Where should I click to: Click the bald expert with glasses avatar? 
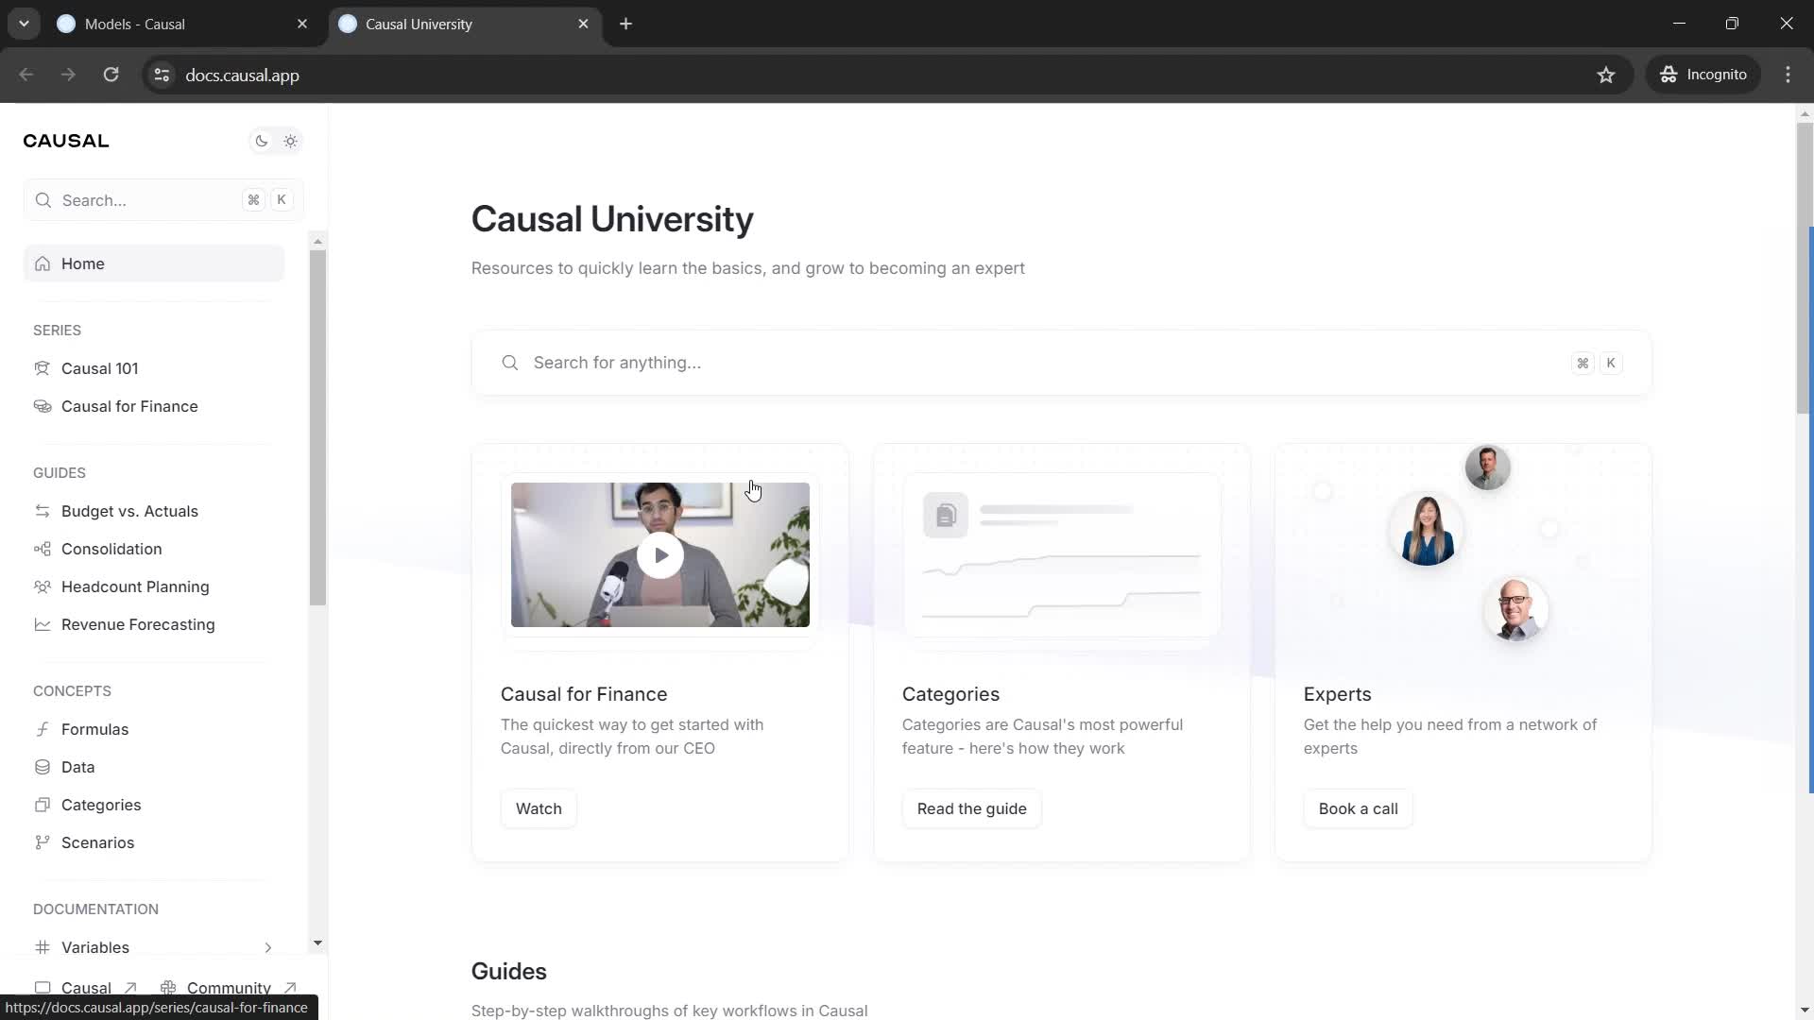(x=1515, y=609)
